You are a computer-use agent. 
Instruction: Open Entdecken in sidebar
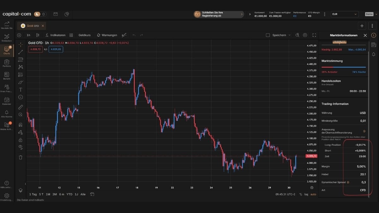(7, 38)
